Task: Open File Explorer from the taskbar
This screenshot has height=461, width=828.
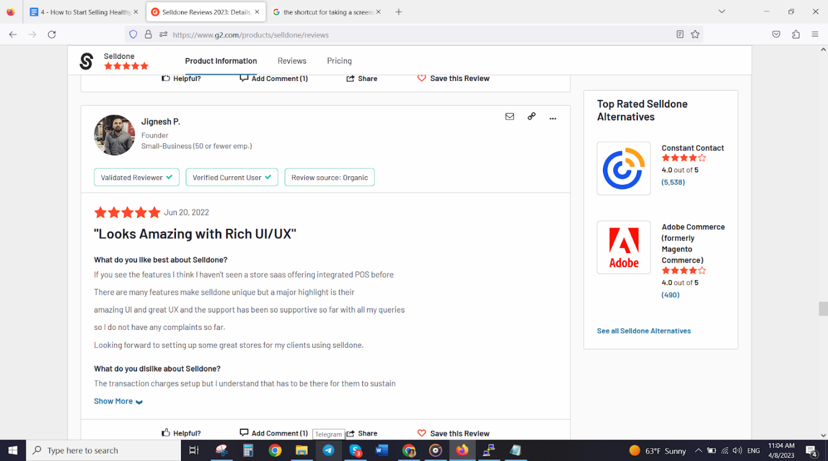Action: point(301,450)
